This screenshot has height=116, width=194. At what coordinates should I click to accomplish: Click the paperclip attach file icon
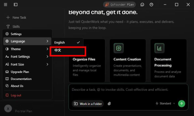(109, 104)
